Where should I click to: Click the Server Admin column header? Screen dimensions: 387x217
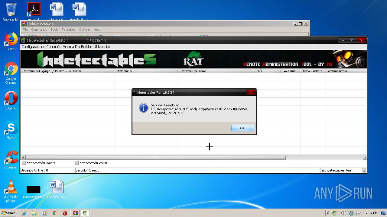click(x=312, y=71)
